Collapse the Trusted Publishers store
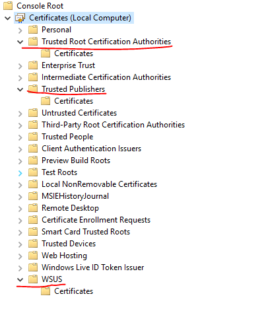This screenshot has width=258, height=317. (x=20, y=89)
